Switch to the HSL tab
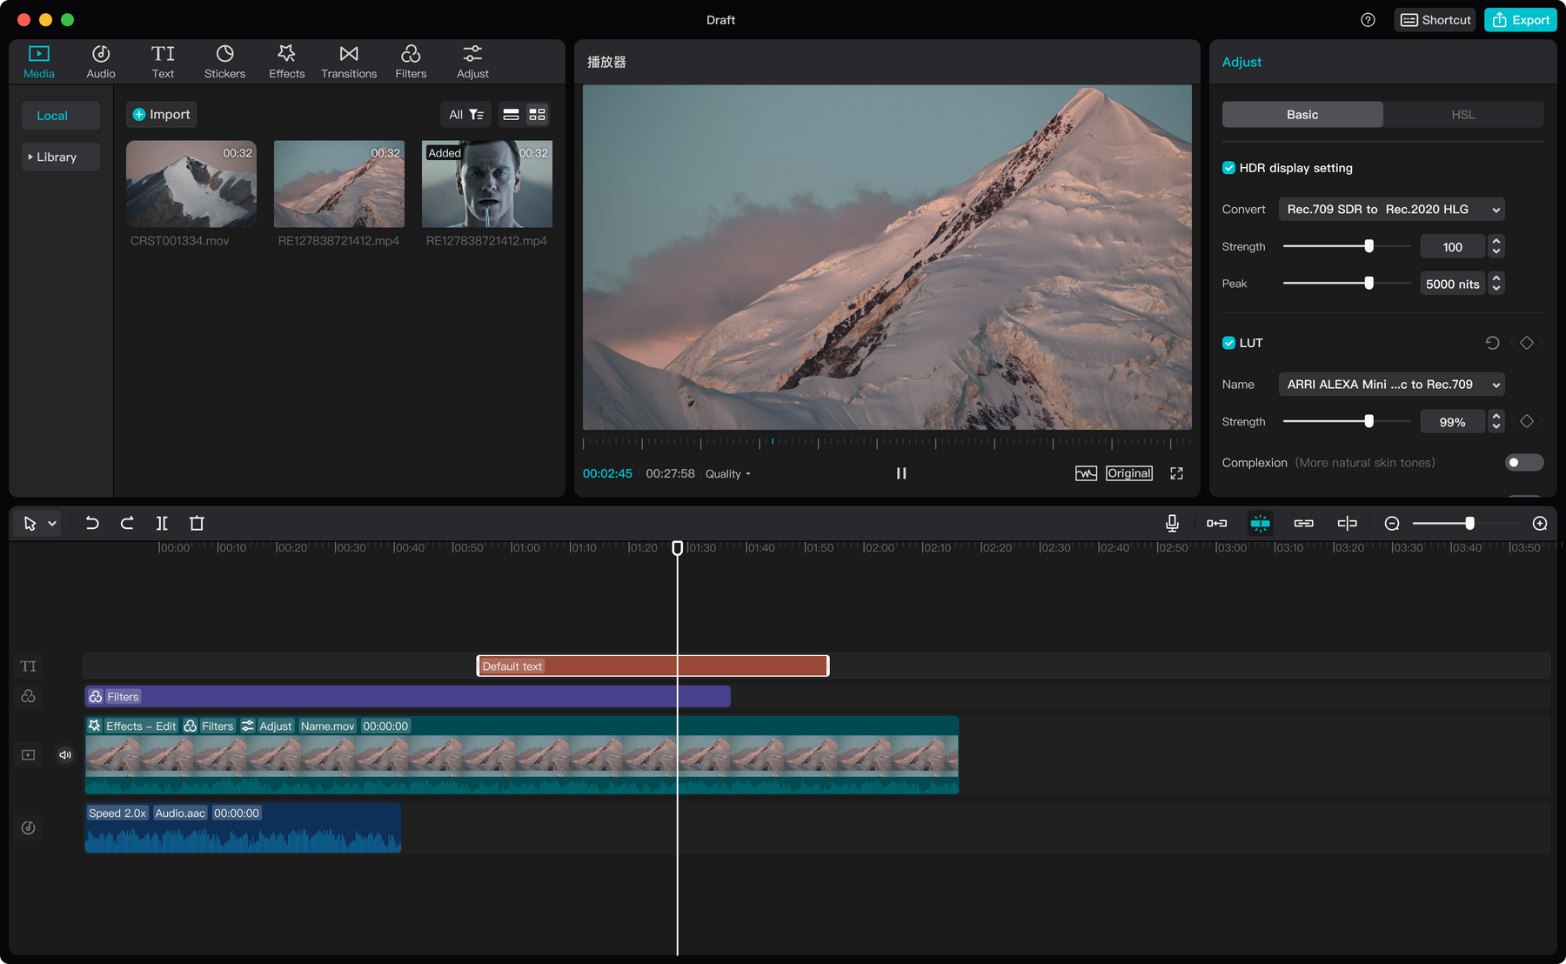Viewport: 1566px width, 964px height. point(1462,115)
